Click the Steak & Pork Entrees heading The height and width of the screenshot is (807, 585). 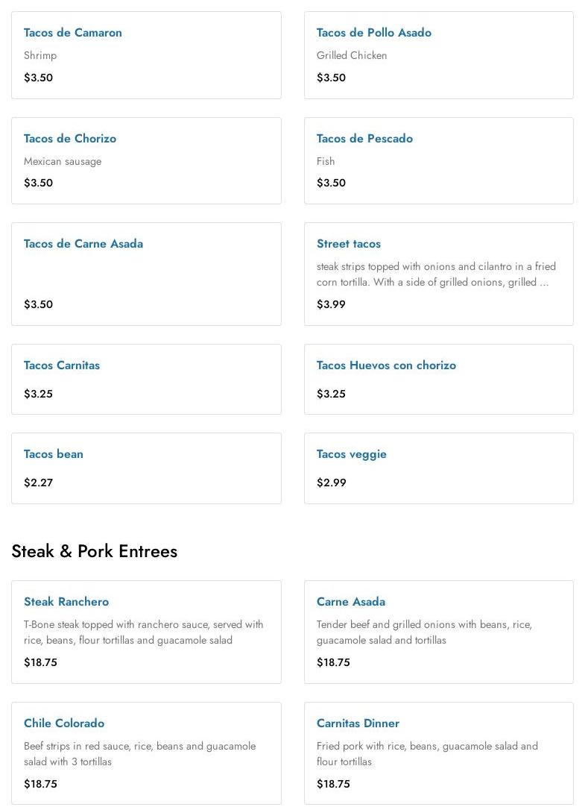[x=95, y=551]
